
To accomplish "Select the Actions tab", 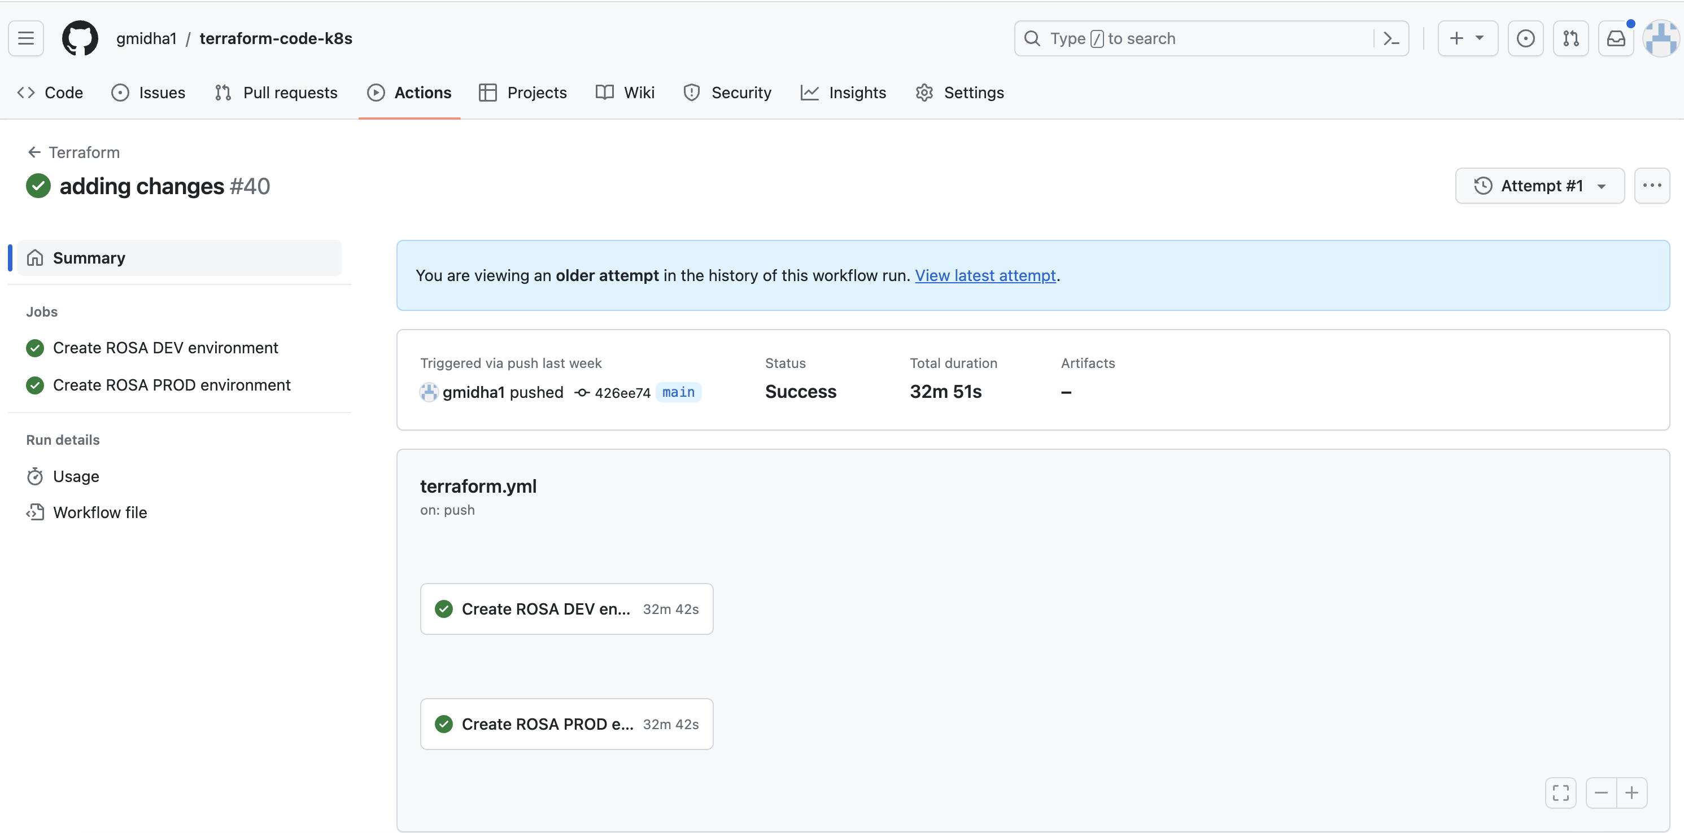I will [x=409, y=93].
